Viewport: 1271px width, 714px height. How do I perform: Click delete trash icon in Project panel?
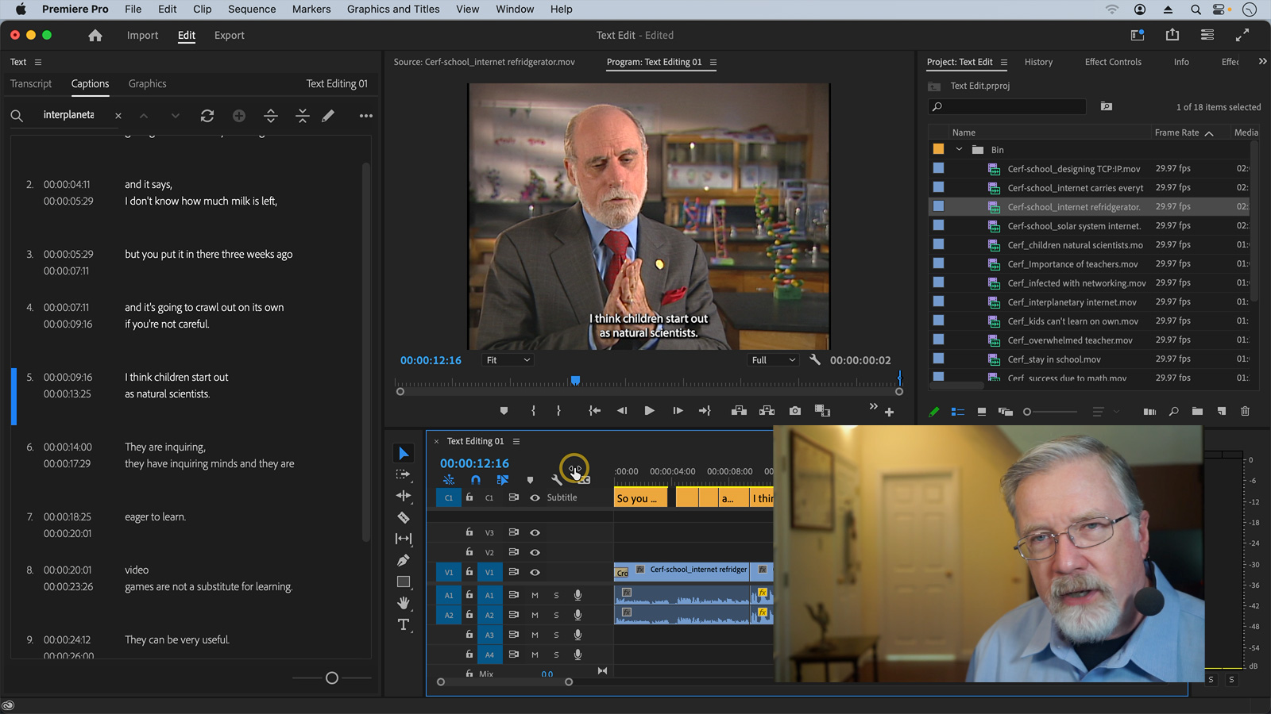(x=1245, y=412)
